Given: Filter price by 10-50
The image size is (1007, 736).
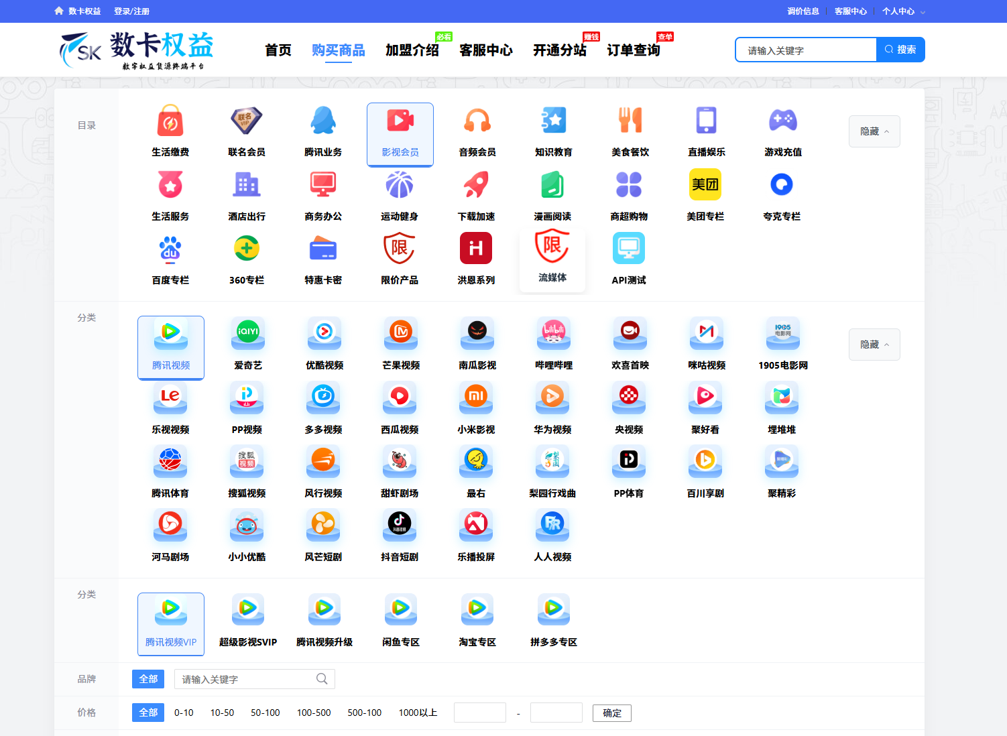Looking at the screenshot, I should (222, 713).
